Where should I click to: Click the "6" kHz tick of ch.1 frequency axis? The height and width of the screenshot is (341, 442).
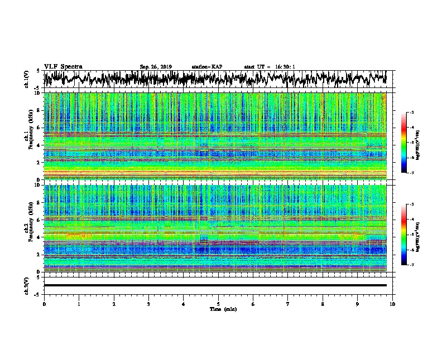(39, 128)
